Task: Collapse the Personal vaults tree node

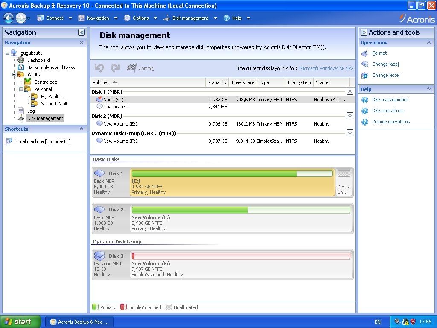Action: (21, 89)
